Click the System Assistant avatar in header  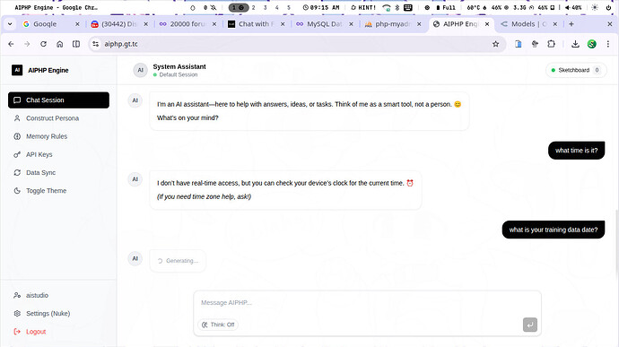pyautogui.click(x=140, y=70)
